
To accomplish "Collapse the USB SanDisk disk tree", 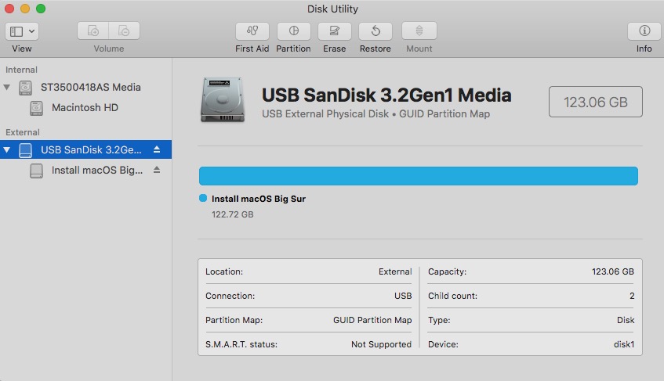I will 9,149.
